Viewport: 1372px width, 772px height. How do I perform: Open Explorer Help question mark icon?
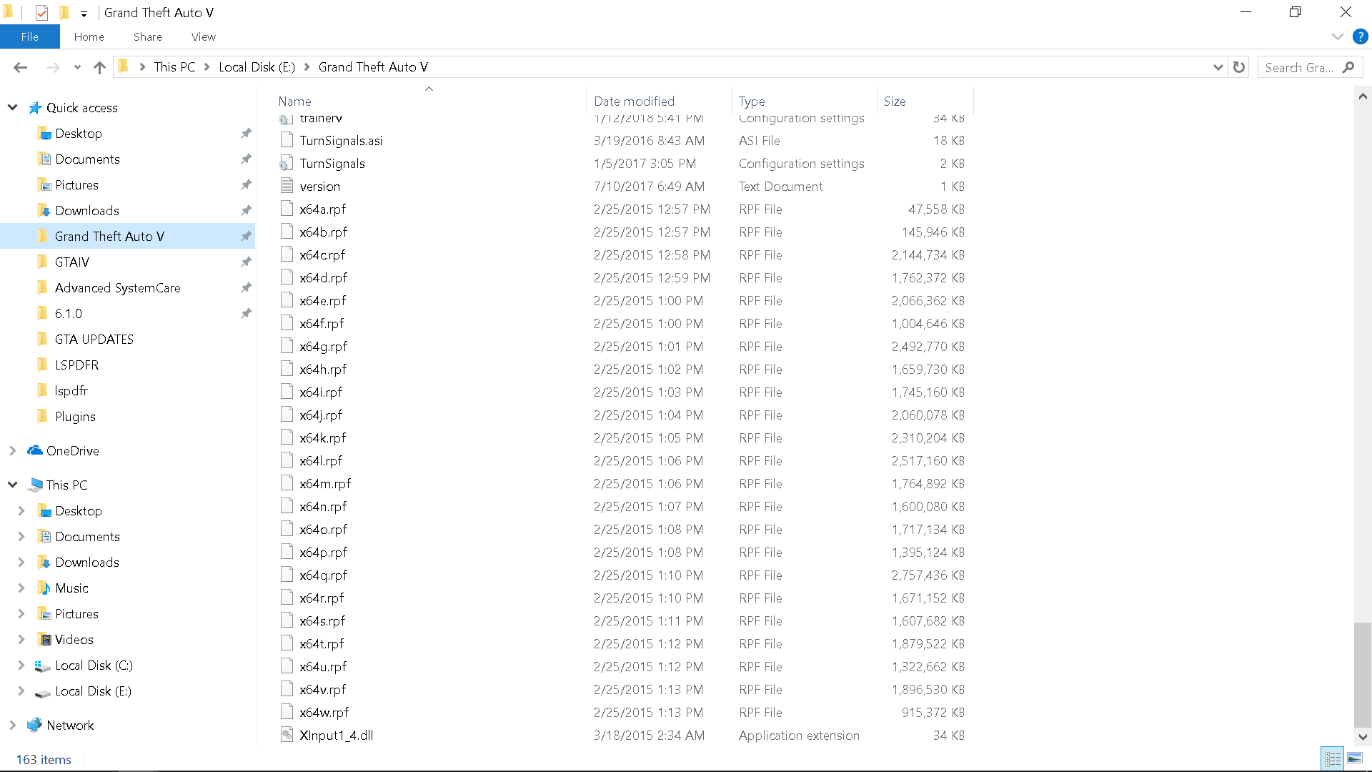point(1360,36)
